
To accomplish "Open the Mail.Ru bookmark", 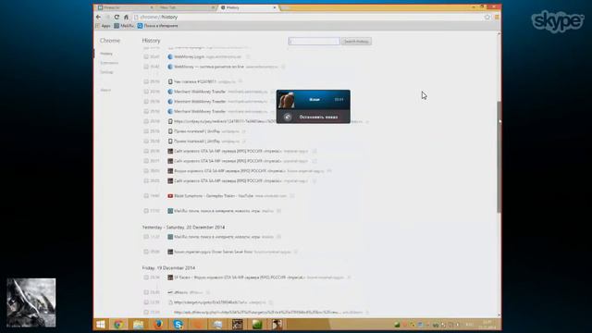I will pos(124,26).
